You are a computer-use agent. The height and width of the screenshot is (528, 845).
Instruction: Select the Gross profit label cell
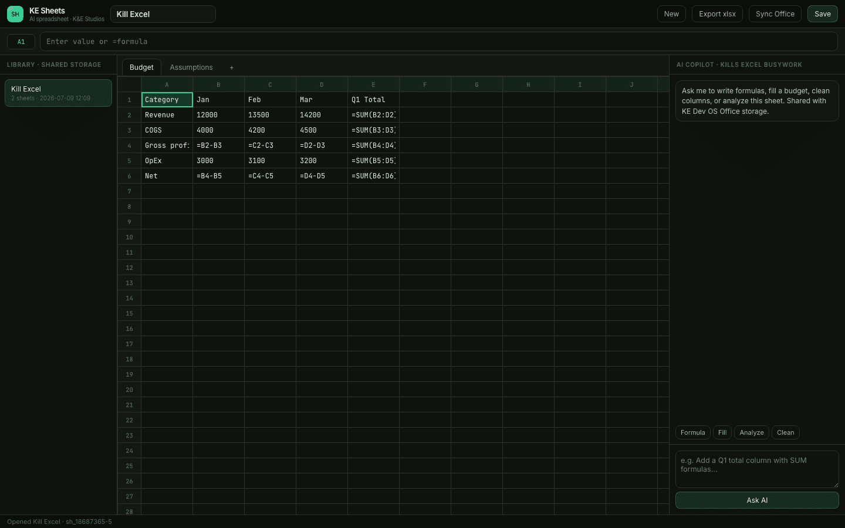167,145
